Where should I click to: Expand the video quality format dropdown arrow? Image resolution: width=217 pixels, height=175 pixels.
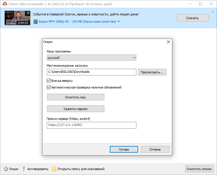tap(118, 21)
